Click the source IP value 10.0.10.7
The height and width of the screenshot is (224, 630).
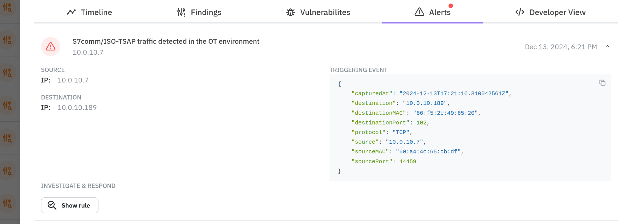73,80
